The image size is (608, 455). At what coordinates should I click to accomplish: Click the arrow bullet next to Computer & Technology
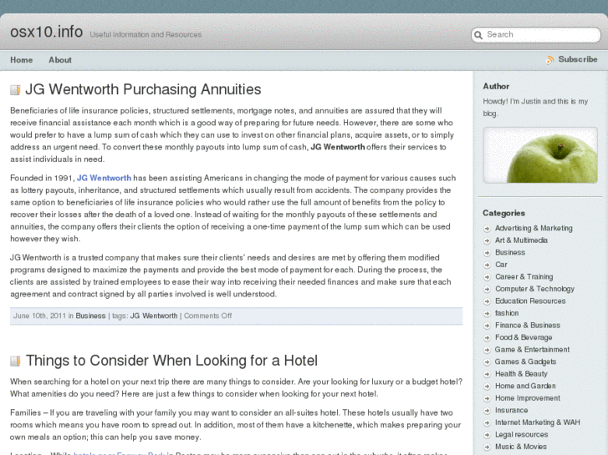coord(487,289)
